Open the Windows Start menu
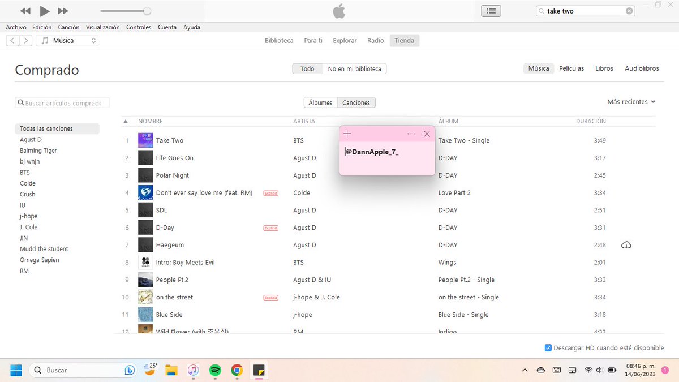 click(x=16, y=370)
